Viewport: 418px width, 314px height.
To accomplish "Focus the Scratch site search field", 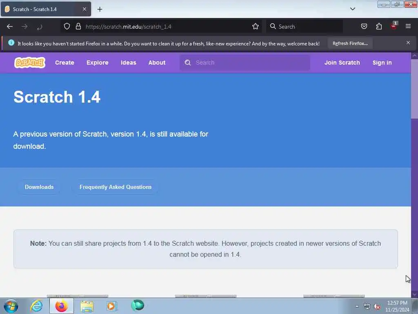I will pyautogui.click(x=245, y=63).
